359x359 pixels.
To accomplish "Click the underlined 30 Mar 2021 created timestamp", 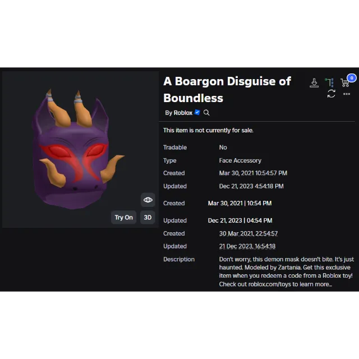I will coord(248,233).
